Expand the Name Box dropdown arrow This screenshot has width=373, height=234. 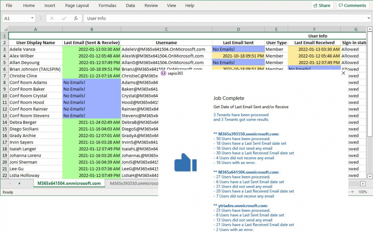click(32, 18)
